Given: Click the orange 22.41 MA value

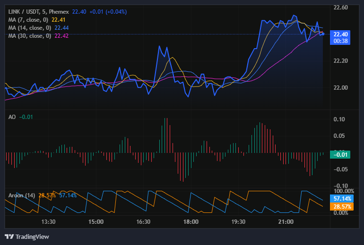Looking at the screenshot, I should point(58,20).
